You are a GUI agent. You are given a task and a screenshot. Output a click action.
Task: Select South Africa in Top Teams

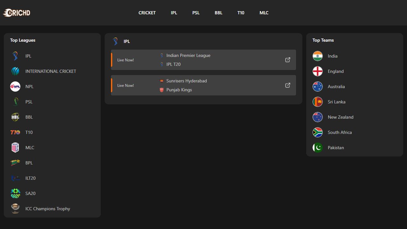[340, 132]
